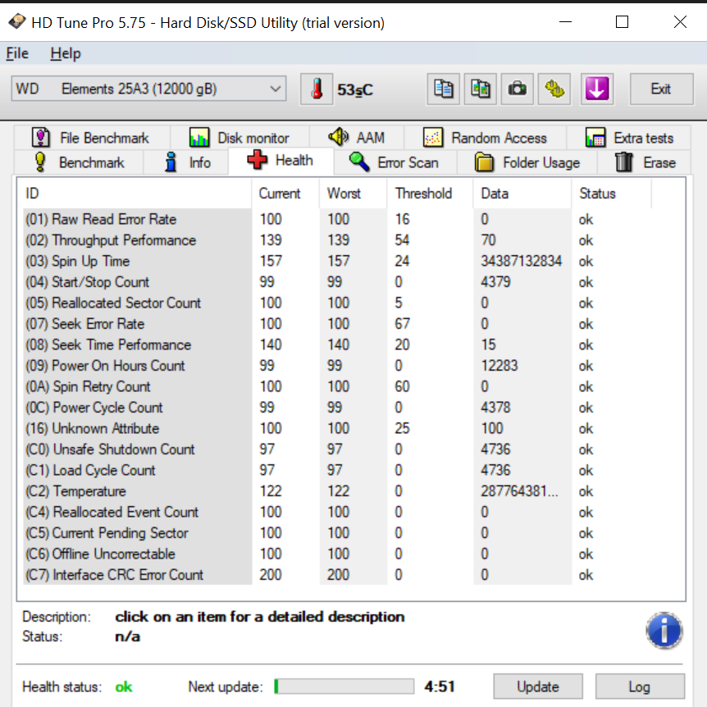Open the Random Access tab
The height and width of the screenshot is (707, 707).
(x=486, y=138)
